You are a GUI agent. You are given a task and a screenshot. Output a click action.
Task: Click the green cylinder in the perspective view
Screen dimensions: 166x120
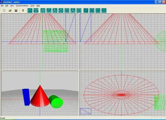(x=56, y=102)
